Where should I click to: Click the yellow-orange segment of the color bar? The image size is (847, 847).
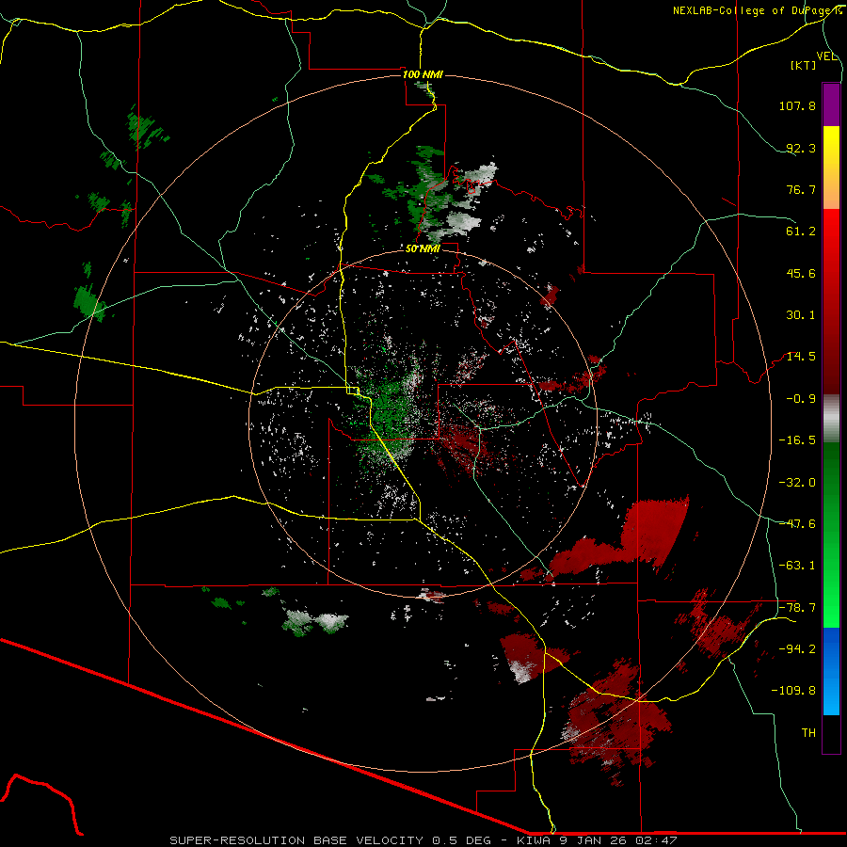(x=831, y=168)
